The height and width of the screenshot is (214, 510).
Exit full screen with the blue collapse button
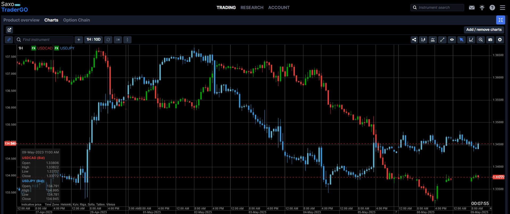coord(501,20)
